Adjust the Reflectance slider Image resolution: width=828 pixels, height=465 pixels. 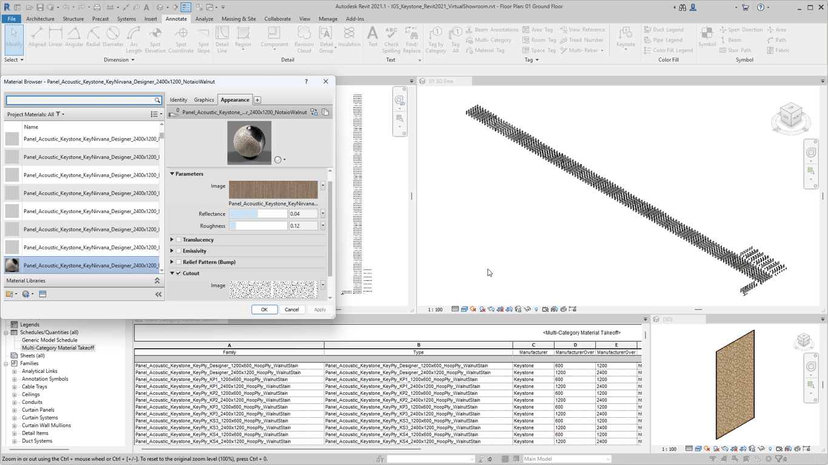(x=258, y=214)
